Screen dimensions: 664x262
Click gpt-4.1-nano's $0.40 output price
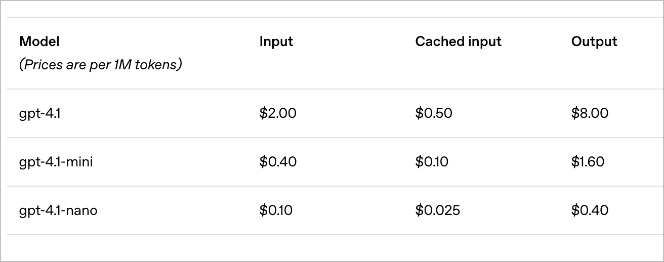click(x=590, y=210)
